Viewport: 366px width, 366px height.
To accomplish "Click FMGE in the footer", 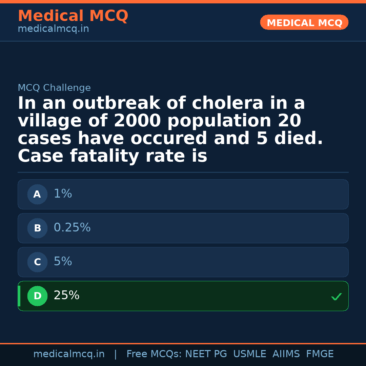I will 320,354.
